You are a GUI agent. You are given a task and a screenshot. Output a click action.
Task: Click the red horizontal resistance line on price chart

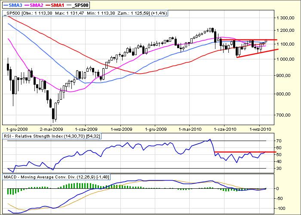[x=249, y=40]
